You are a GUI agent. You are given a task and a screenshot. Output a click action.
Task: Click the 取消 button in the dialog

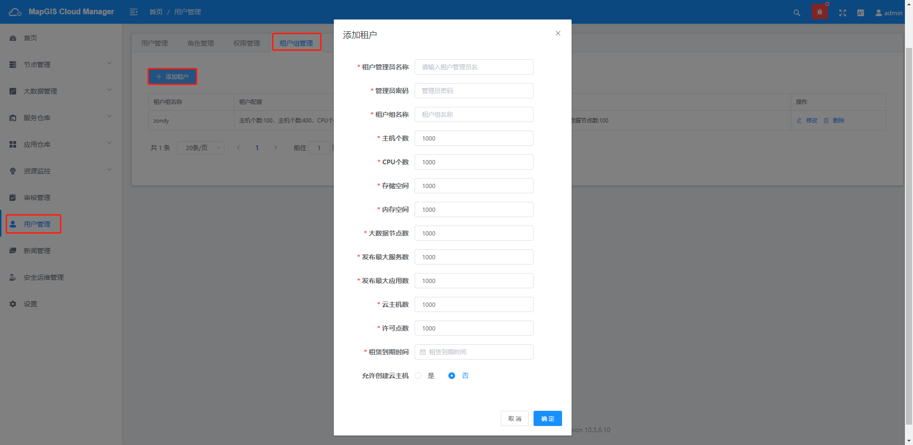point(515,418)
